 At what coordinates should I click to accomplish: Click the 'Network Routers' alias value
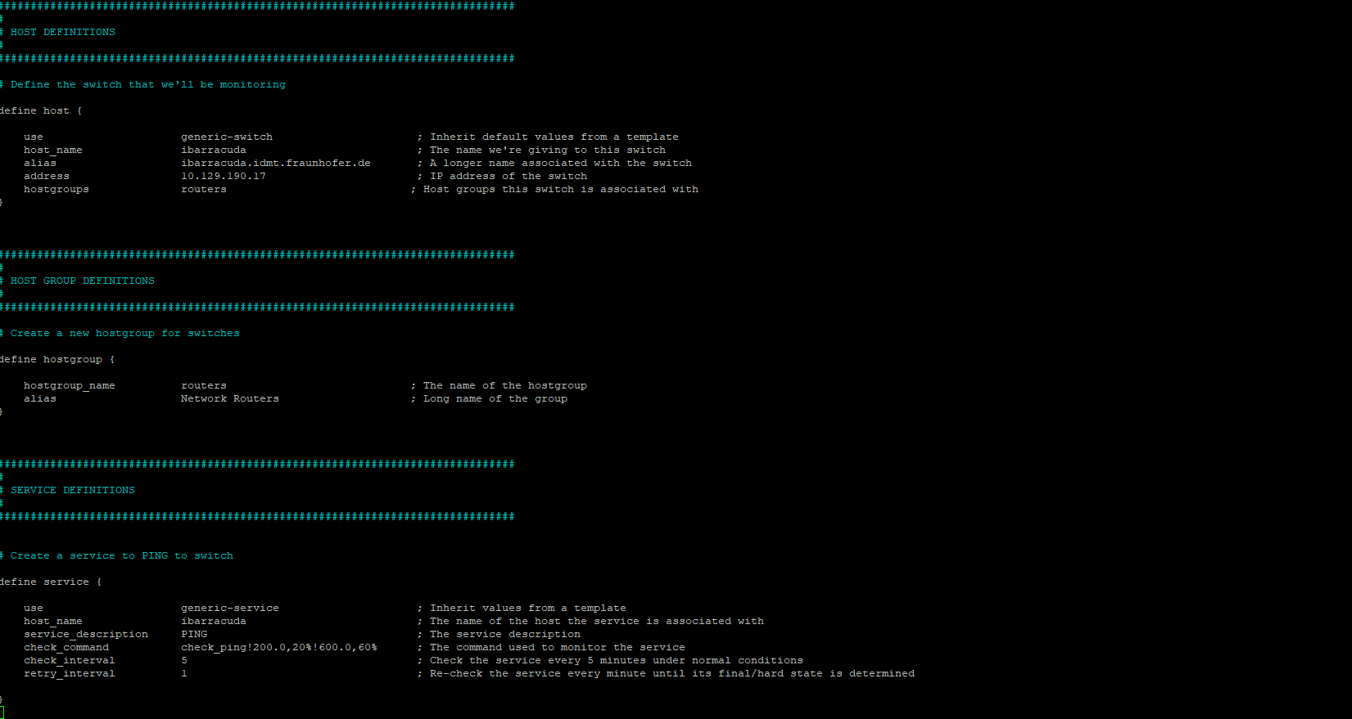point(230,399)
